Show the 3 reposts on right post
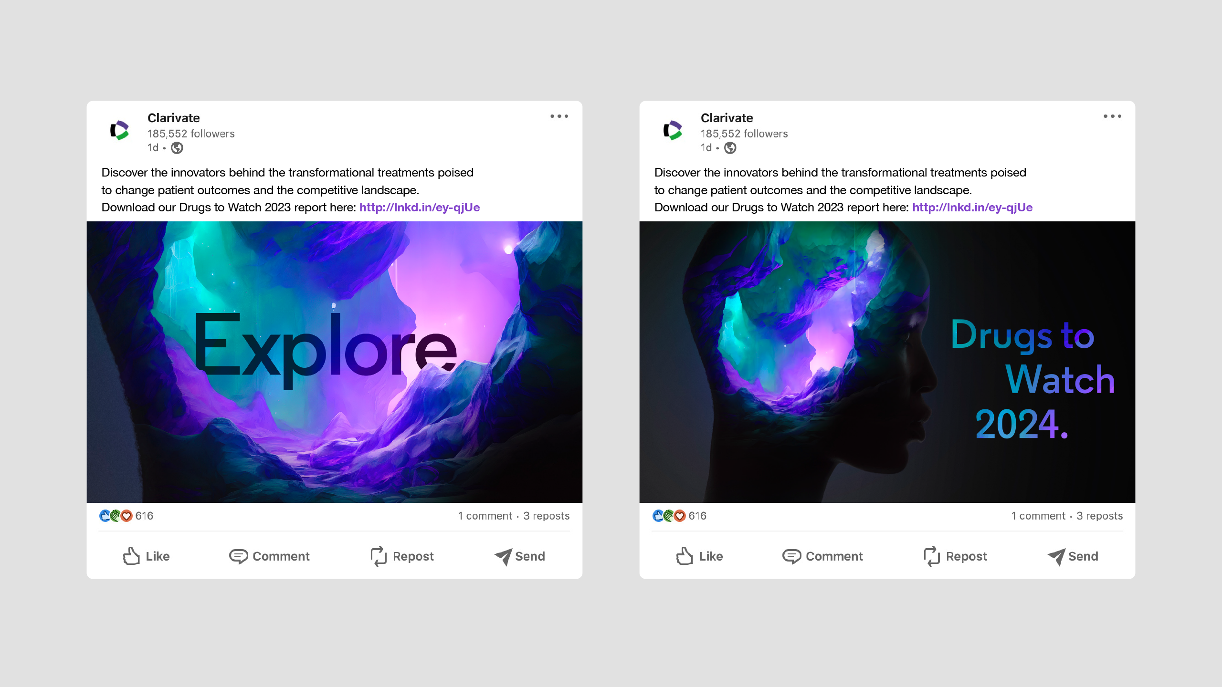1222x687 pixels. coord(1099,516)
